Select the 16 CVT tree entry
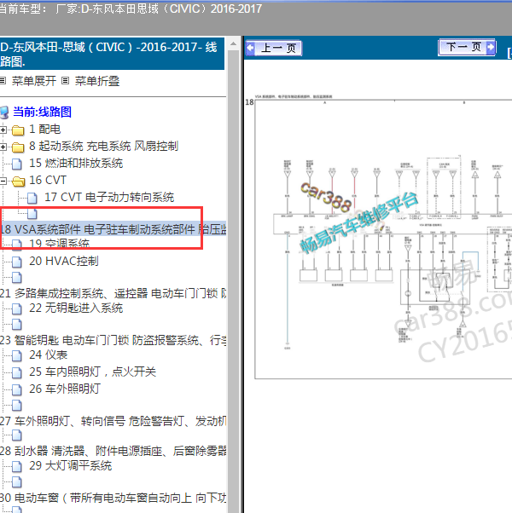 point(48,181)
